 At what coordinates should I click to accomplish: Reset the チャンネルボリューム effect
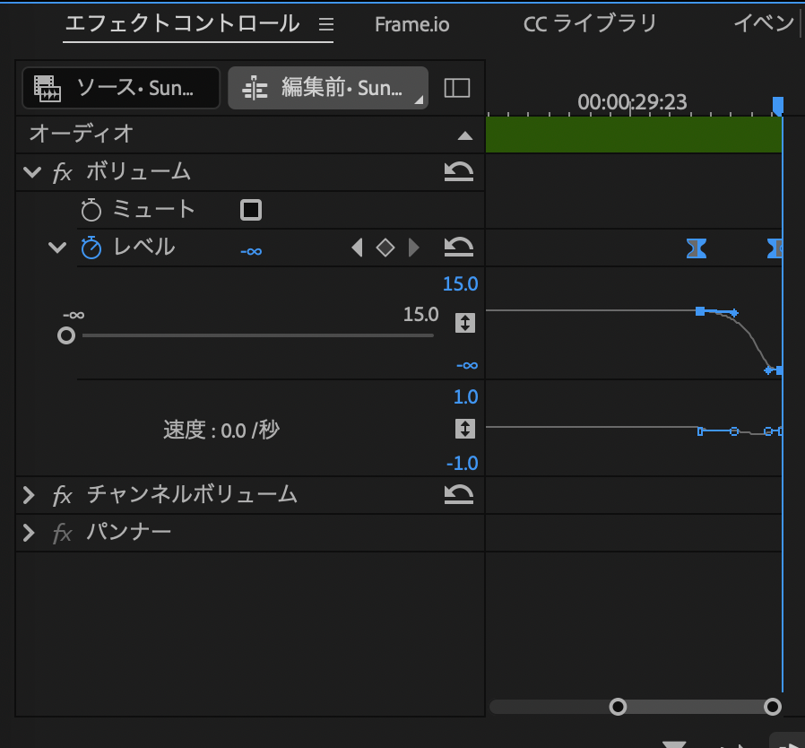459,494
